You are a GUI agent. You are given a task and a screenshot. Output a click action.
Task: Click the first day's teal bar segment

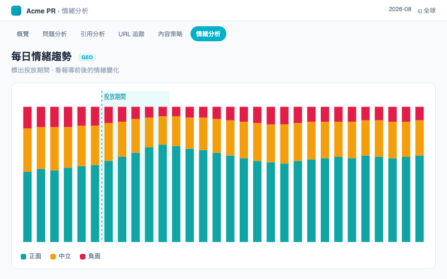27,206
